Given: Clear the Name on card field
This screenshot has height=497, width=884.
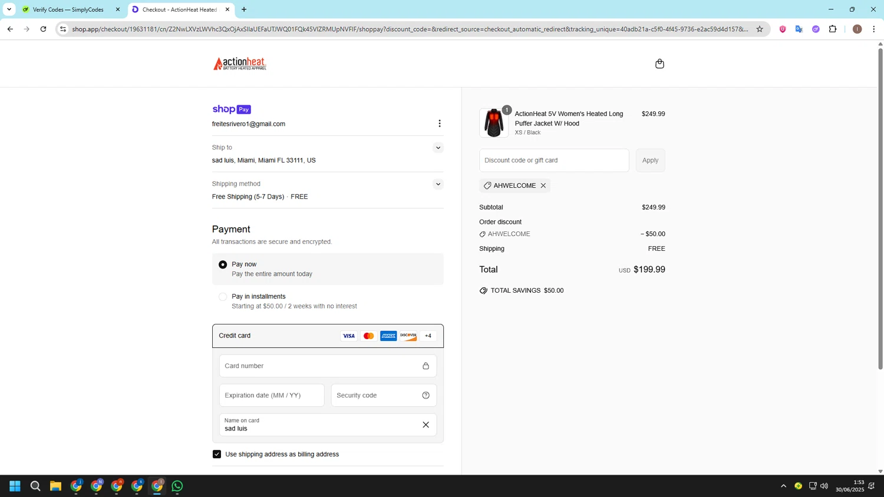Looking at the screenshot, I should click(425, 425).
